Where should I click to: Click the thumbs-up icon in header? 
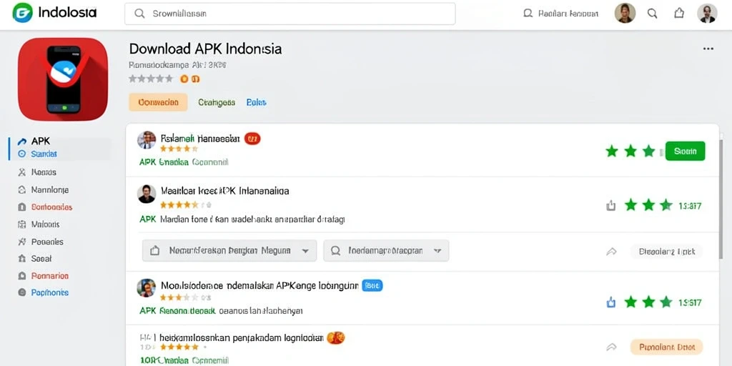pyautogui.click(x=679, y=14)
